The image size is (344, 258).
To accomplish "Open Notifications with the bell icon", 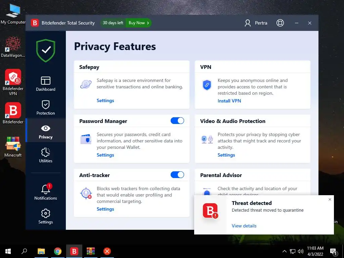I will [x=46, y=192].
